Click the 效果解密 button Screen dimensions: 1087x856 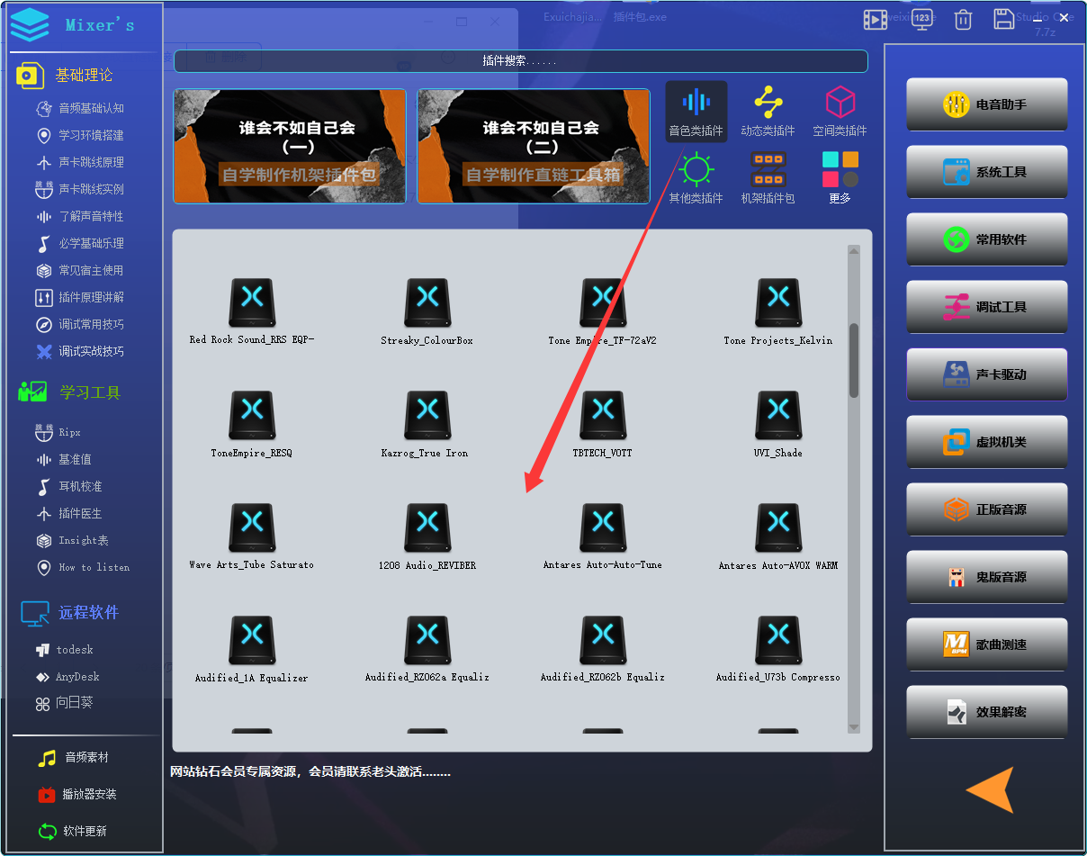pos(987,712)
